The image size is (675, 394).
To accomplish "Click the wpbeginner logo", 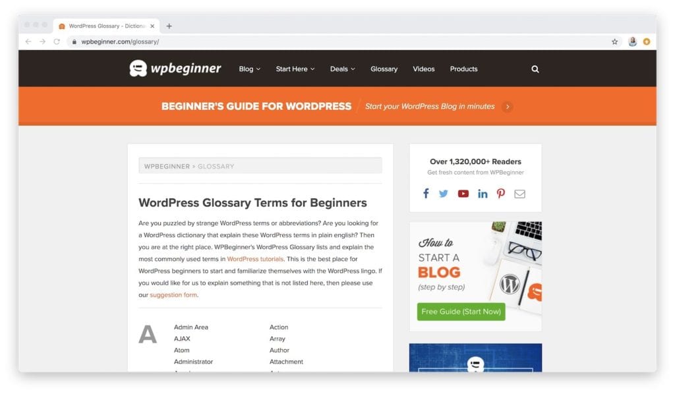I will [x=175, y=69].
